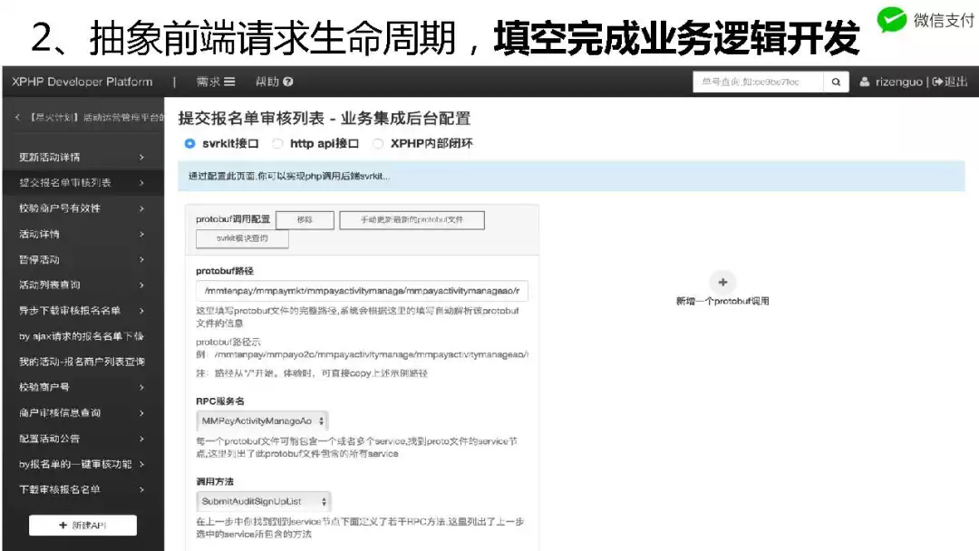
Task: Click the user avatar icon beside rizenguo
Action: point(865,82)
